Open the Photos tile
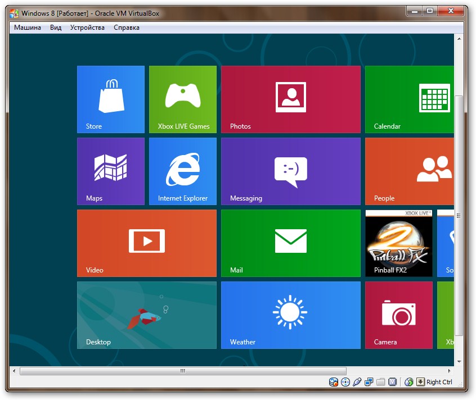 [x=291, y=99]
